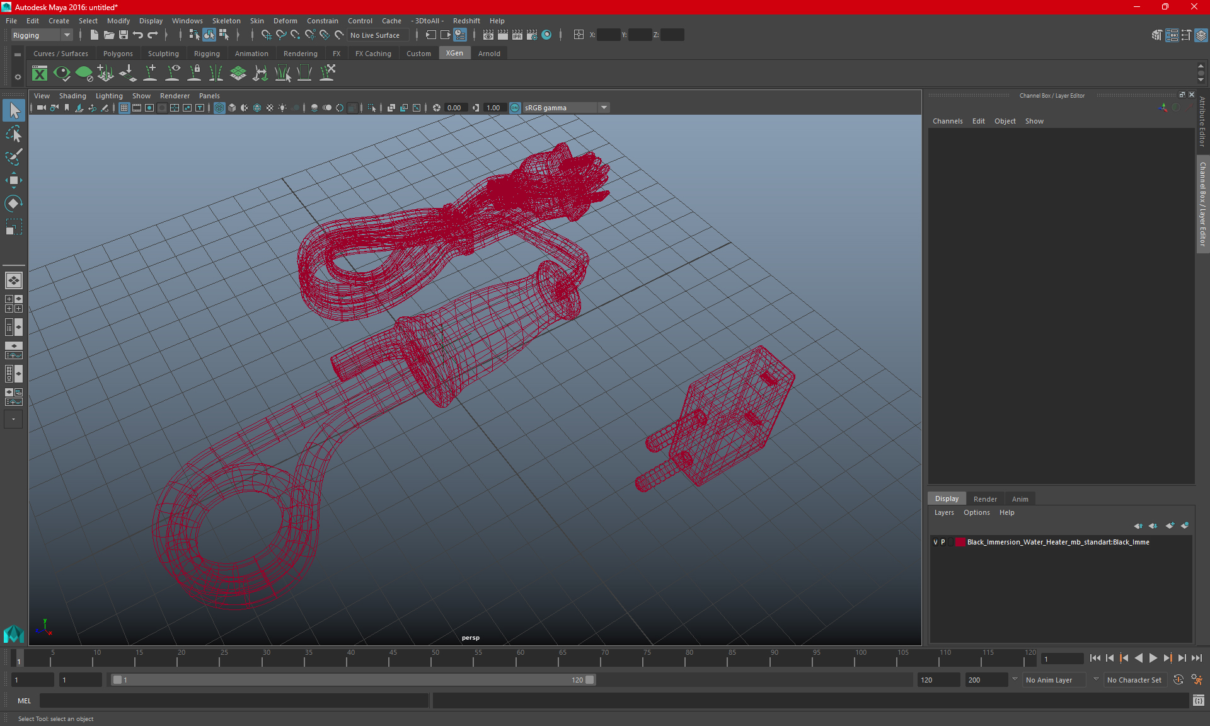Click the Snap to grids magnet icon
1210x726 pixels.
click(266, 35)
